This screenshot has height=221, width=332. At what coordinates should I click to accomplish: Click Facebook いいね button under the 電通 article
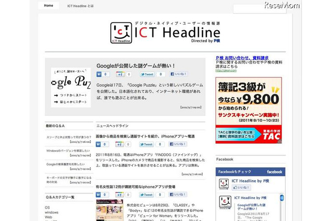point(177,144)
